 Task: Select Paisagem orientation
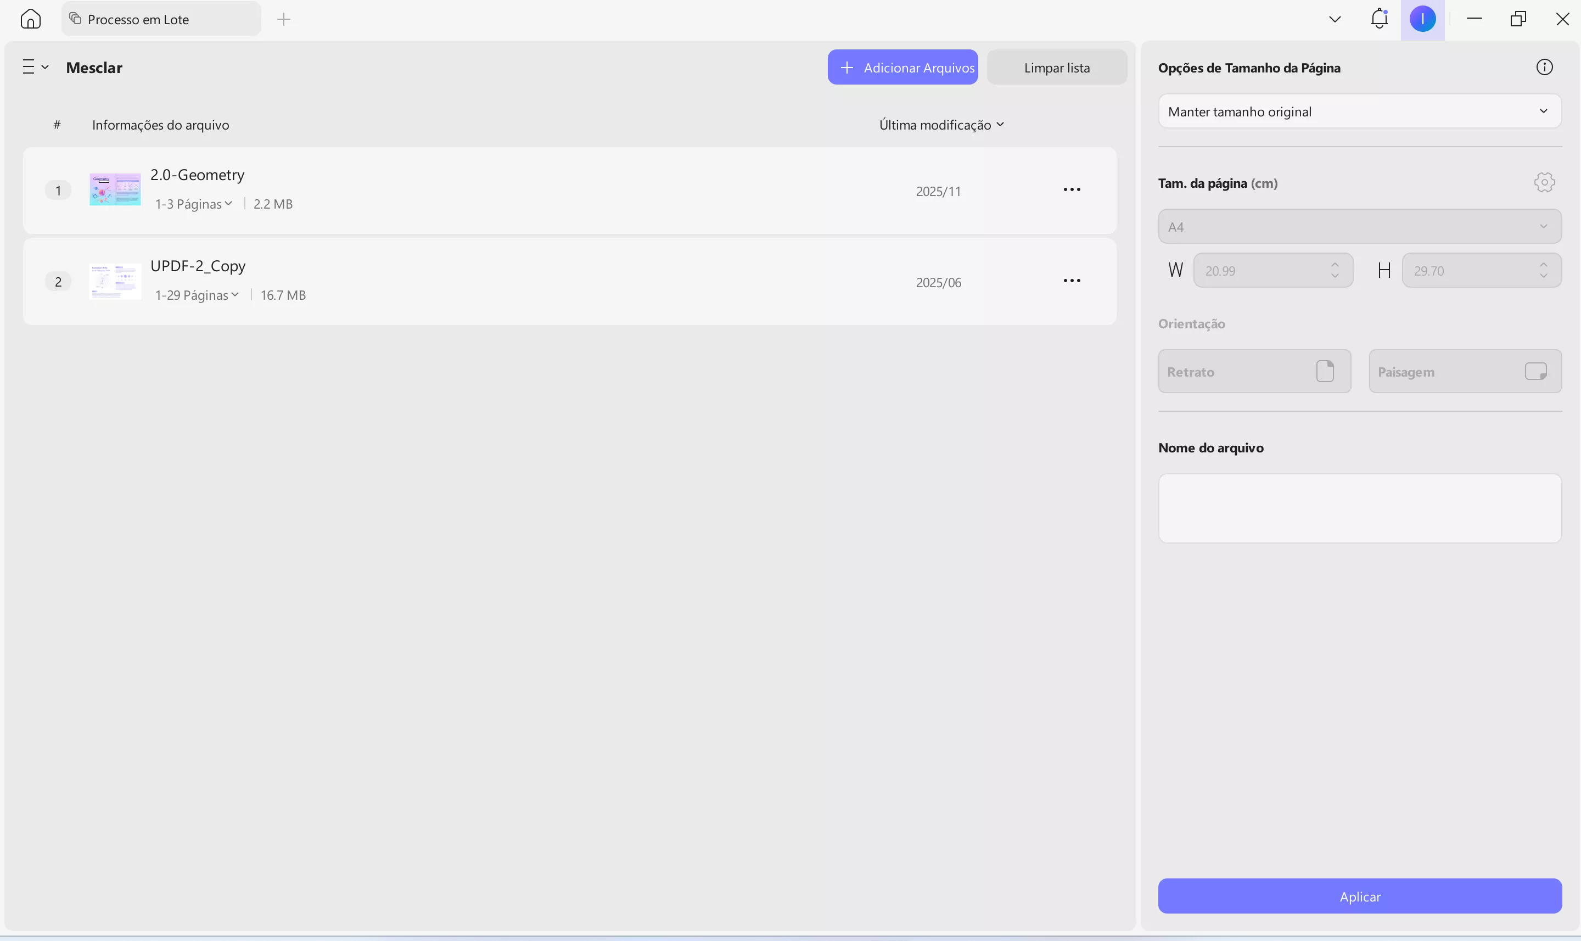1465,372
